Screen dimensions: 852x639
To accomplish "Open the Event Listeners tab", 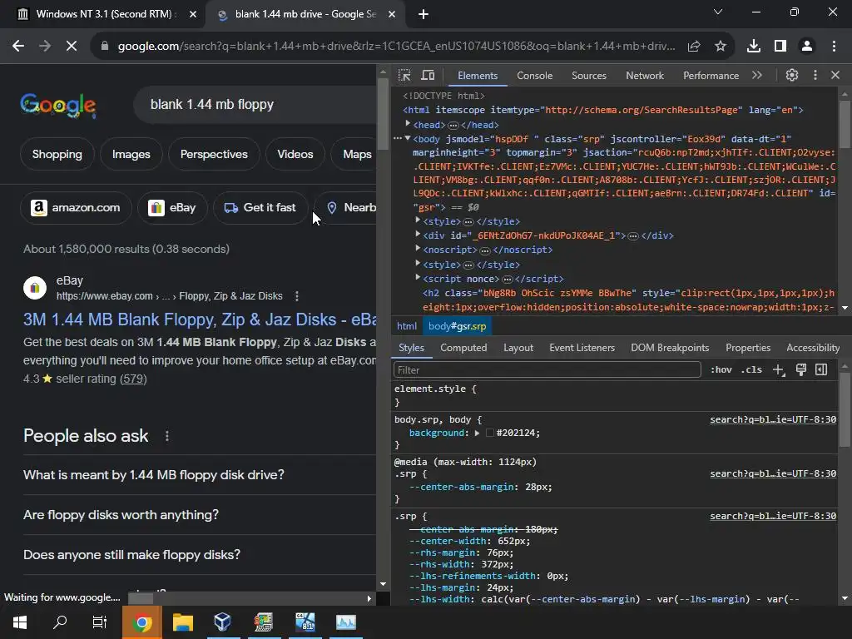I will [x=582, y=348].
